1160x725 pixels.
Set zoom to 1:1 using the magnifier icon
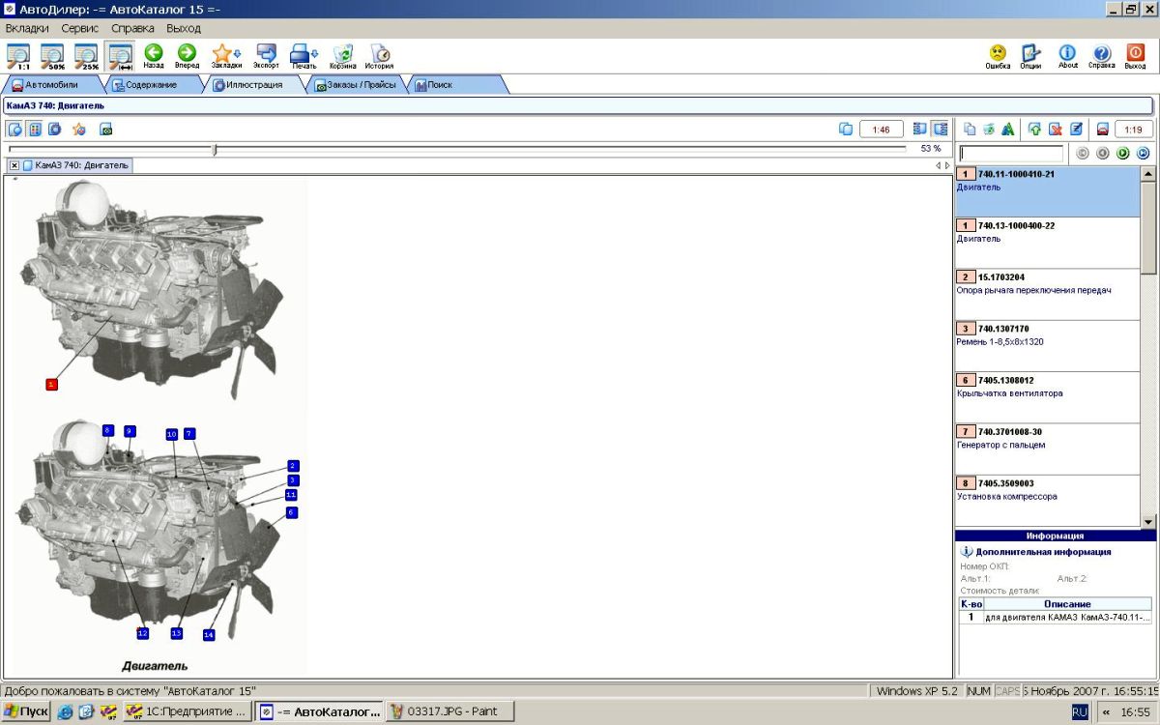(18, 56)
